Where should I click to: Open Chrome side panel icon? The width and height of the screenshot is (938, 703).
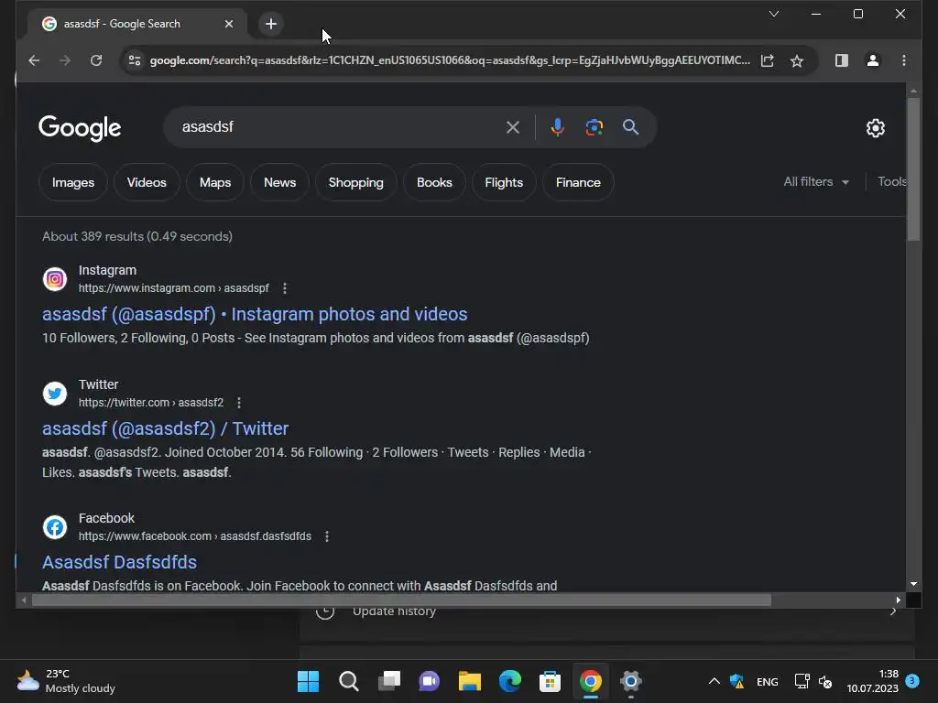[x=841, y=60]
